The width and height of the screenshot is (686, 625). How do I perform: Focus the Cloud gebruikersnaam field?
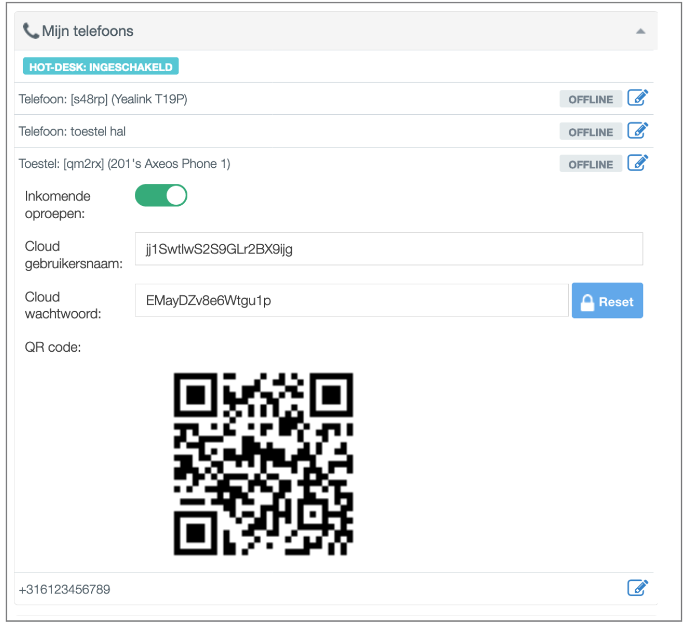388,249
